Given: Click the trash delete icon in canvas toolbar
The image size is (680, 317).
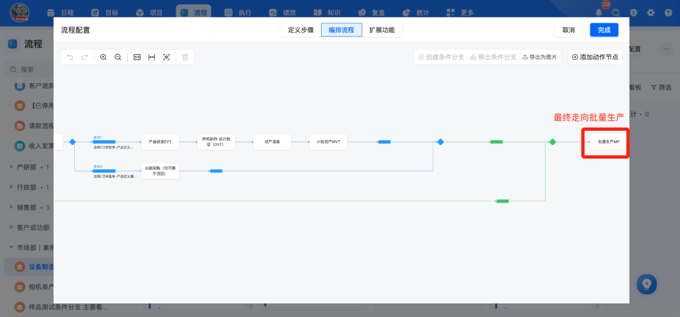Looking at the screenshot, I should pyautogui.click(x=185, y=57).
